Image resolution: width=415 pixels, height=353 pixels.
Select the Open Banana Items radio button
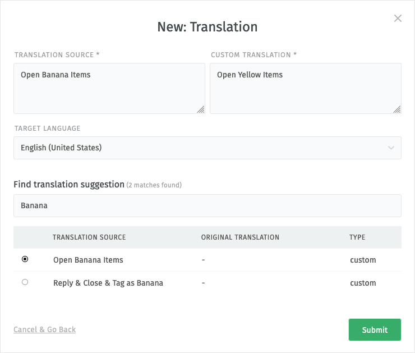point(25,259)
